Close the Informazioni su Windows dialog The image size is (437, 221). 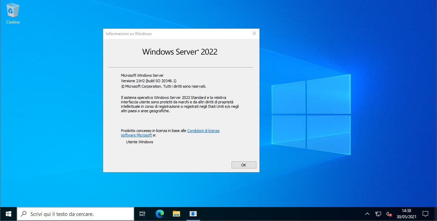point(254,33)
